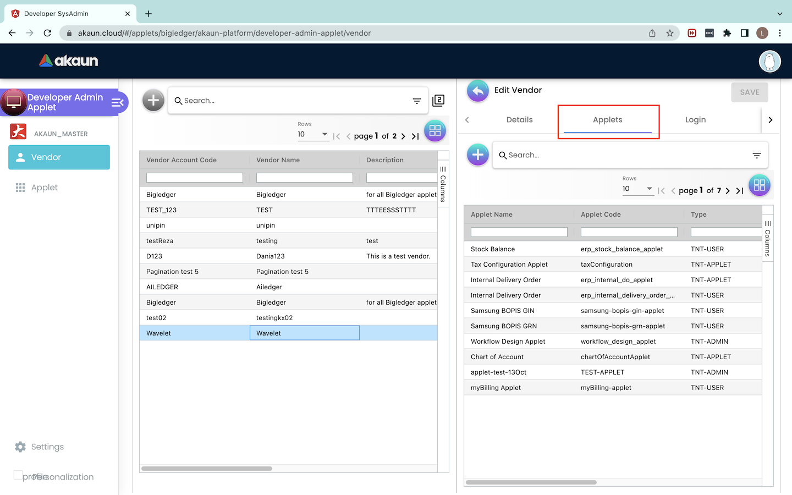Open the applet list Rows dropdown
Screen dimensions: 792x495
pos(637,189)
